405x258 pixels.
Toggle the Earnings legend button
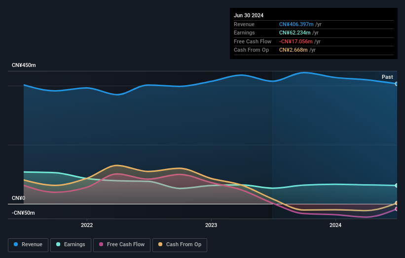tap(71, 245)
